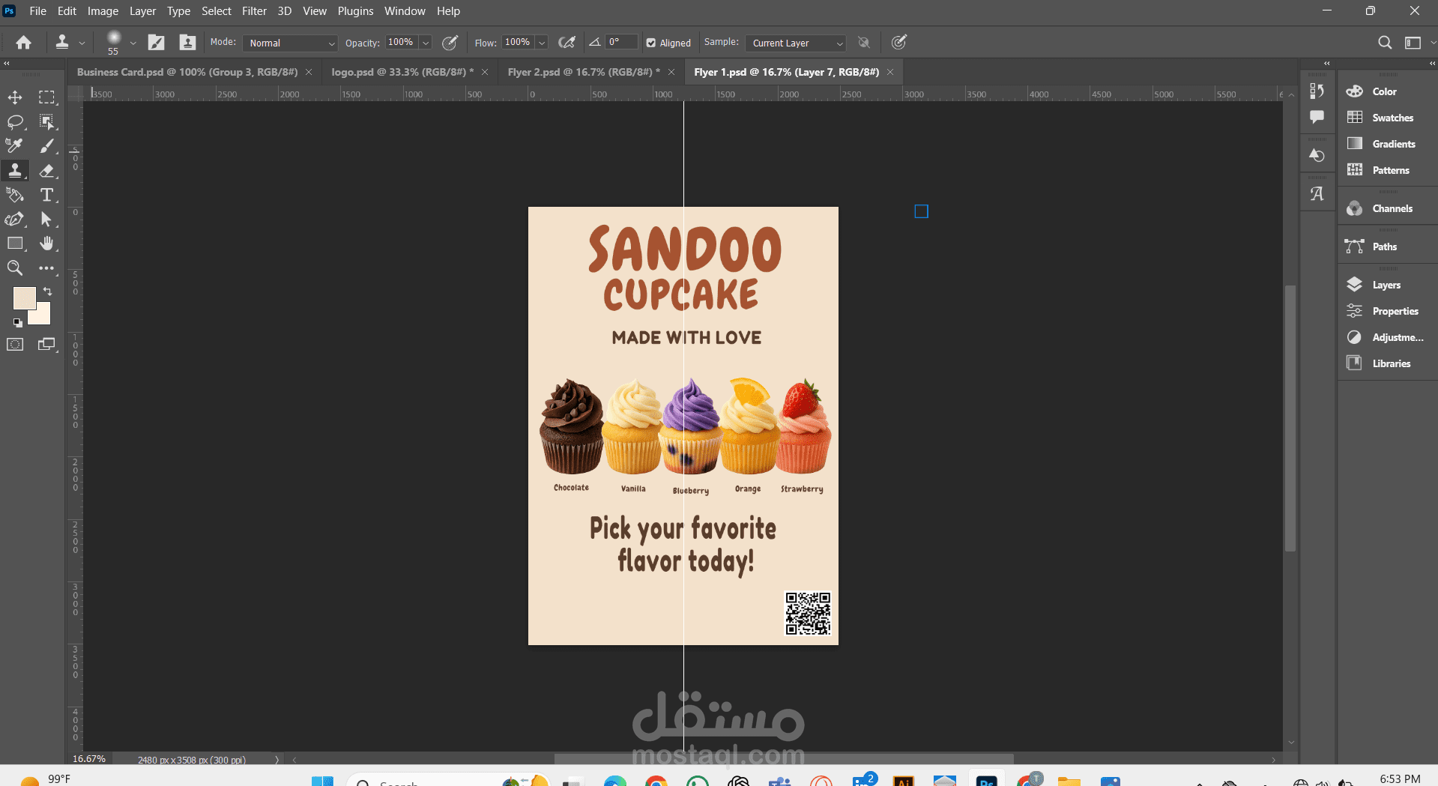Viewport: 1438px width, 786px height.
Task: Open the Image menu
Action: pos(103,11)
